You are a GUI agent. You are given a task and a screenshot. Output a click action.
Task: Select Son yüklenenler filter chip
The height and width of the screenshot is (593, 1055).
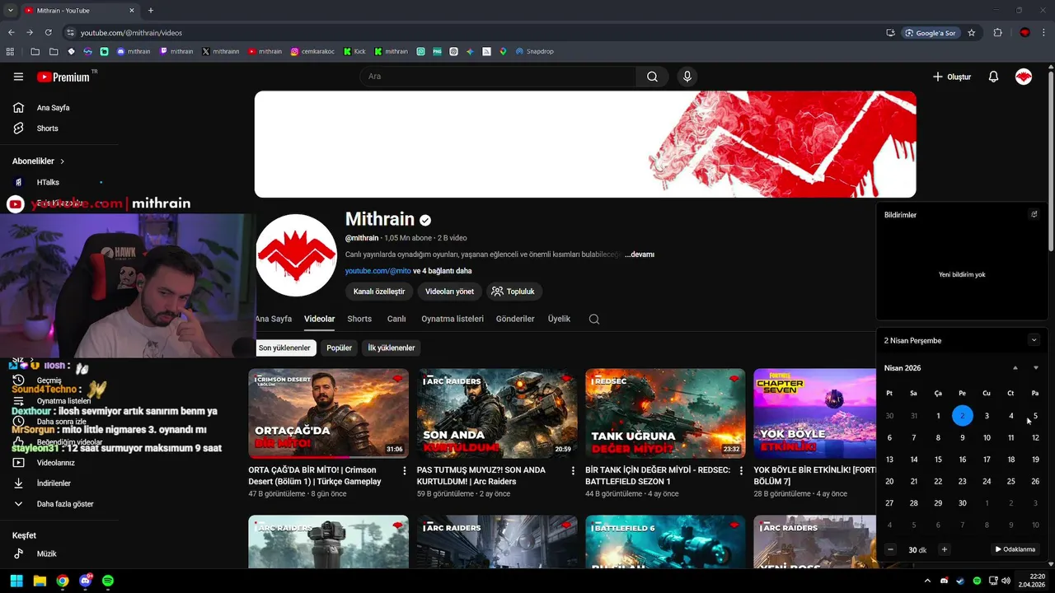(284, 348)
